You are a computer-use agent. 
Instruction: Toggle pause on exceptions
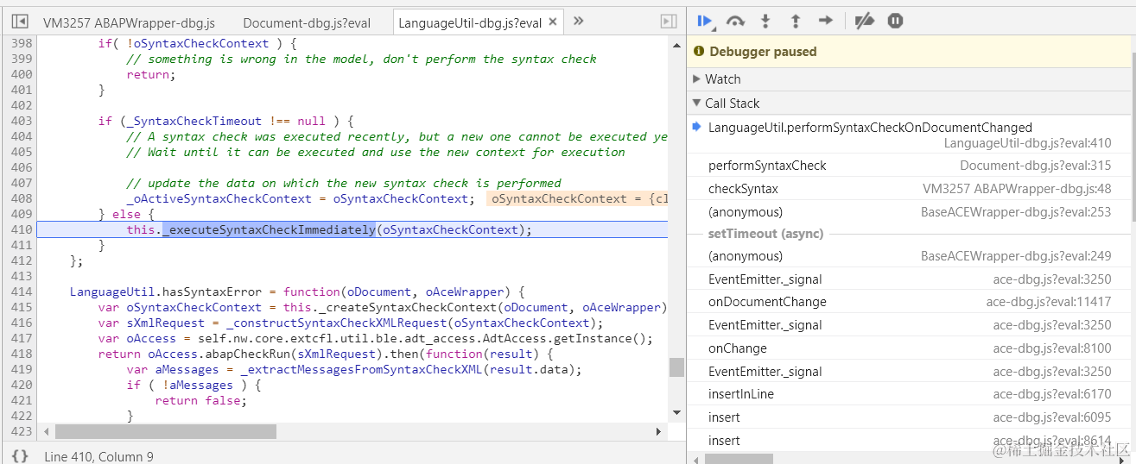click(895, 21)
